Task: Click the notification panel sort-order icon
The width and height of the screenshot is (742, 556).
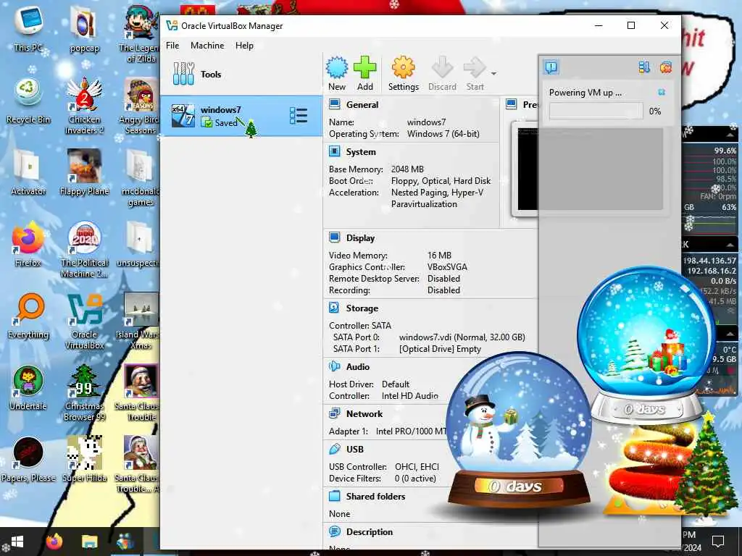Action: [644, 67]
